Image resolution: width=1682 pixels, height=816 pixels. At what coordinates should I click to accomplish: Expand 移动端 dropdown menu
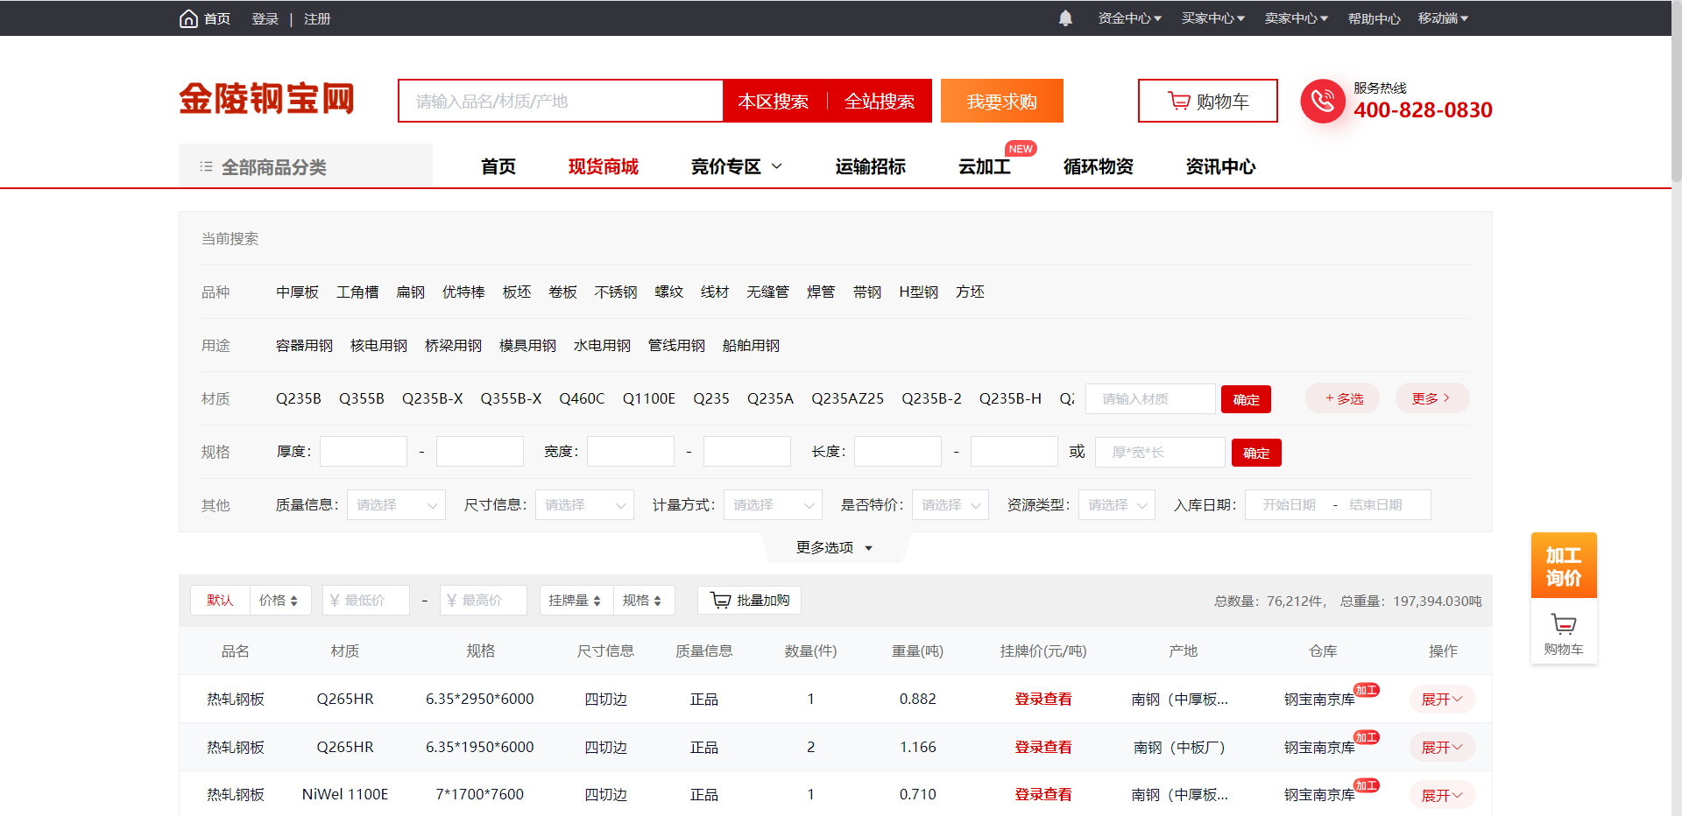[x=1442, y=18]
